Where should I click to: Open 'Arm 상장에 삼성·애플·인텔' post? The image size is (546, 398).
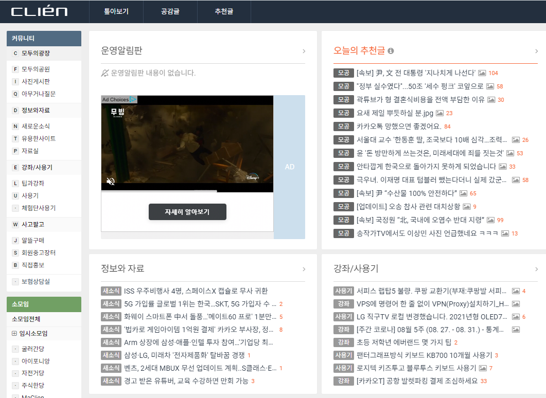tap(199, 342)
